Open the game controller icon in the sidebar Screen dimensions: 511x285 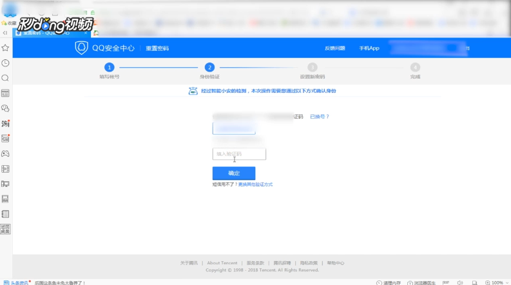(5, 153)
